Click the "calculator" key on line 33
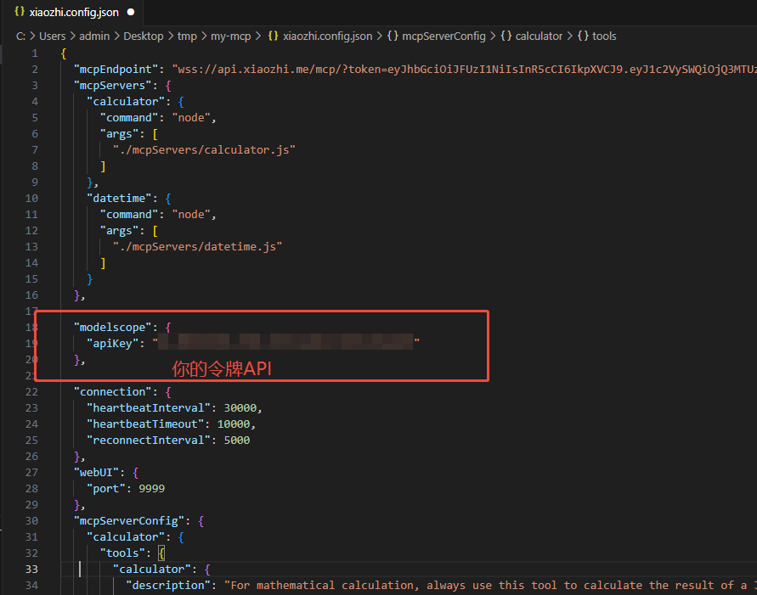This screenshot has width=757, height=595. point(151,570)
